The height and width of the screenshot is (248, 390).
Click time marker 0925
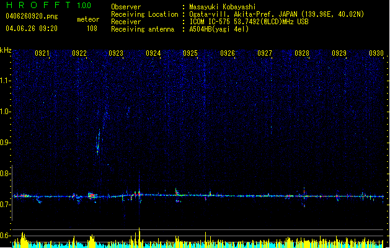pos(190,53)
